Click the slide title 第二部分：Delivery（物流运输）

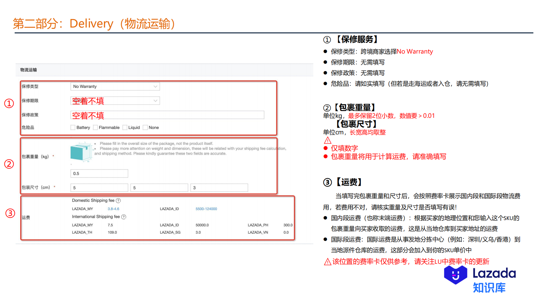click(95, 24)
